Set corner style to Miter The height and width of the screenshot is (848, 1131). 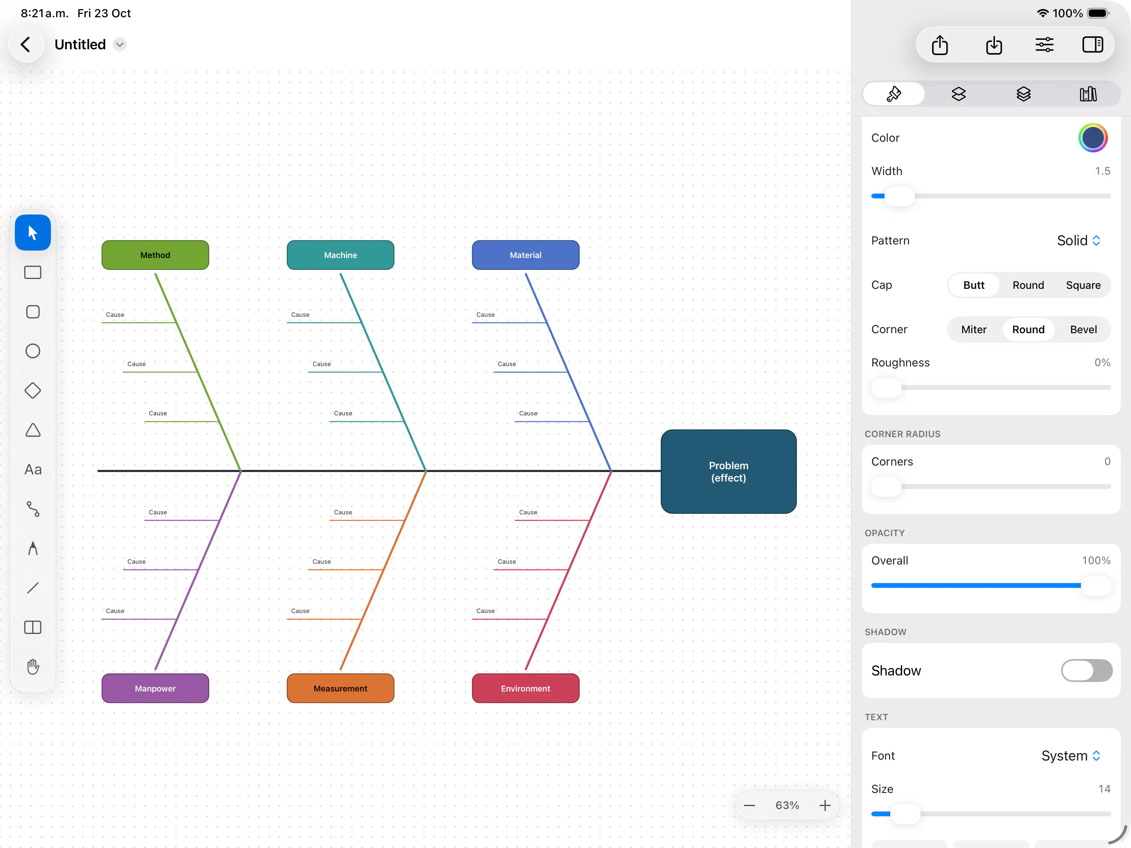tap(974, 330)
